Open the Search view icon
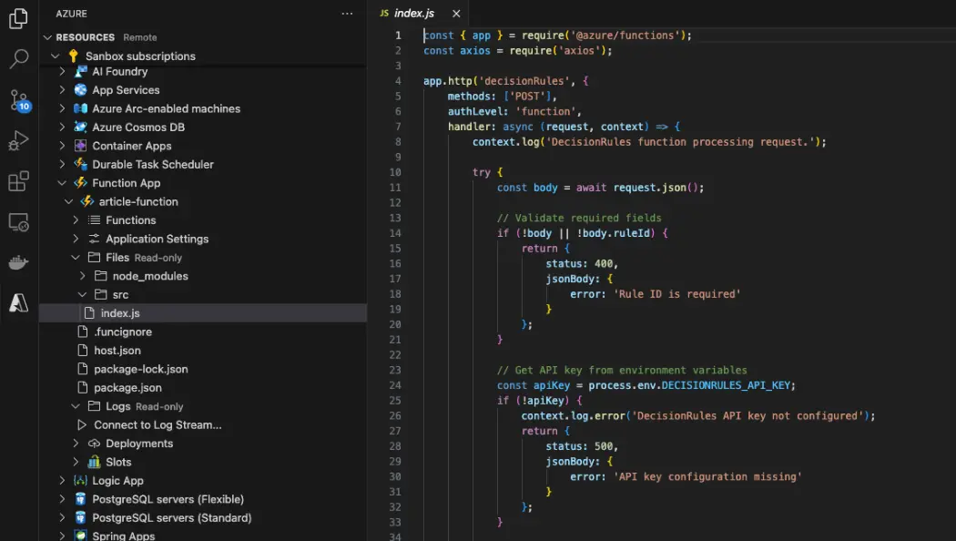Screen dimensions: 956x541 pos(18,59)
